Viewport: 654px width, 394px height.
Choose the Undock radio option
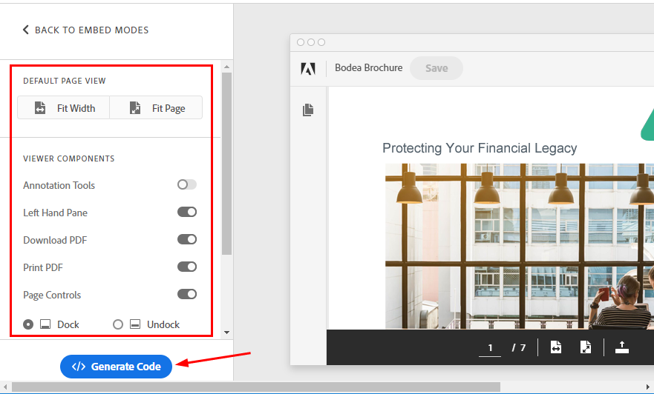[118, 324]
